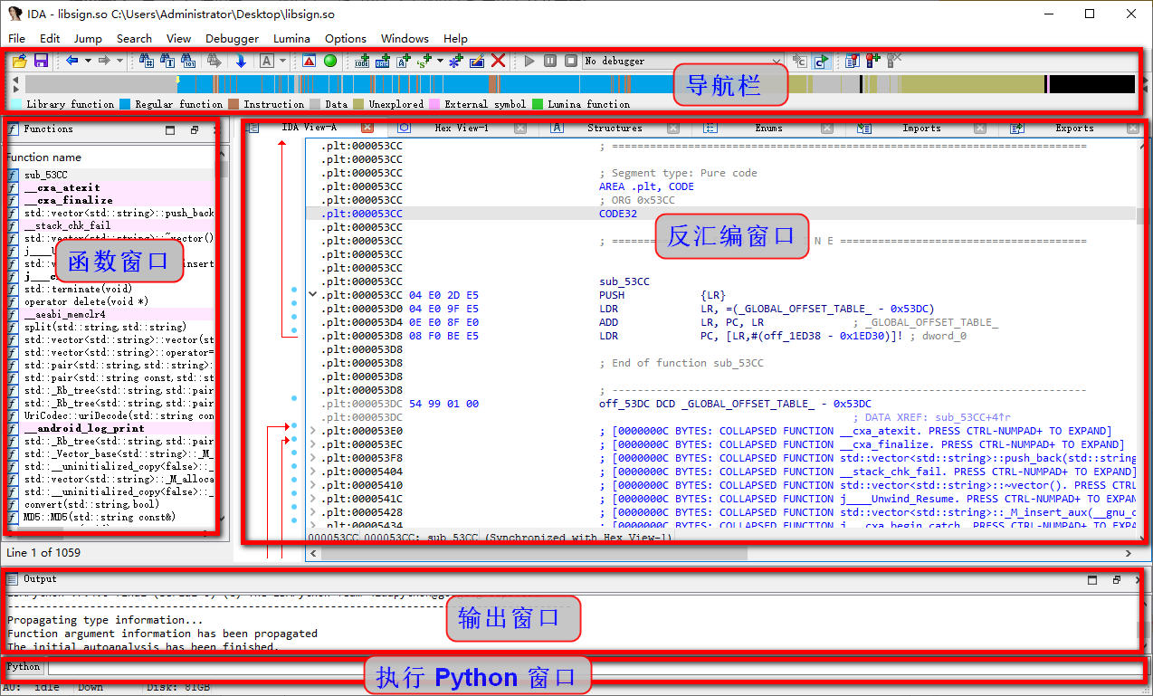The image size is (1153, 696).
Task: Select the __aeabi_memclr4 function
Action: coord(65,314)
